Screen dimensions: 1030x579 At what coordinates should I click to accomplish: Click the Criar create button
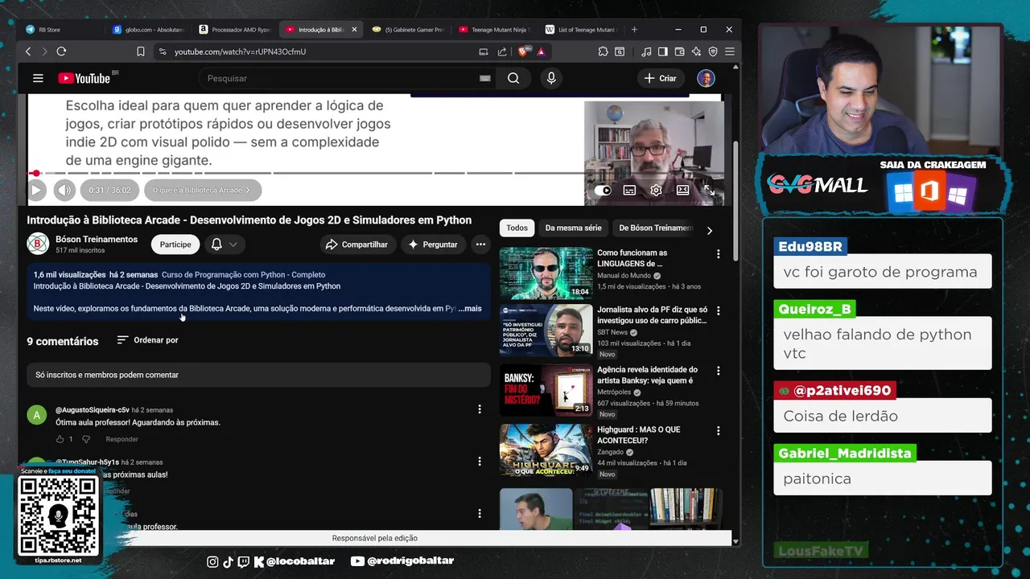coord(660,78)
